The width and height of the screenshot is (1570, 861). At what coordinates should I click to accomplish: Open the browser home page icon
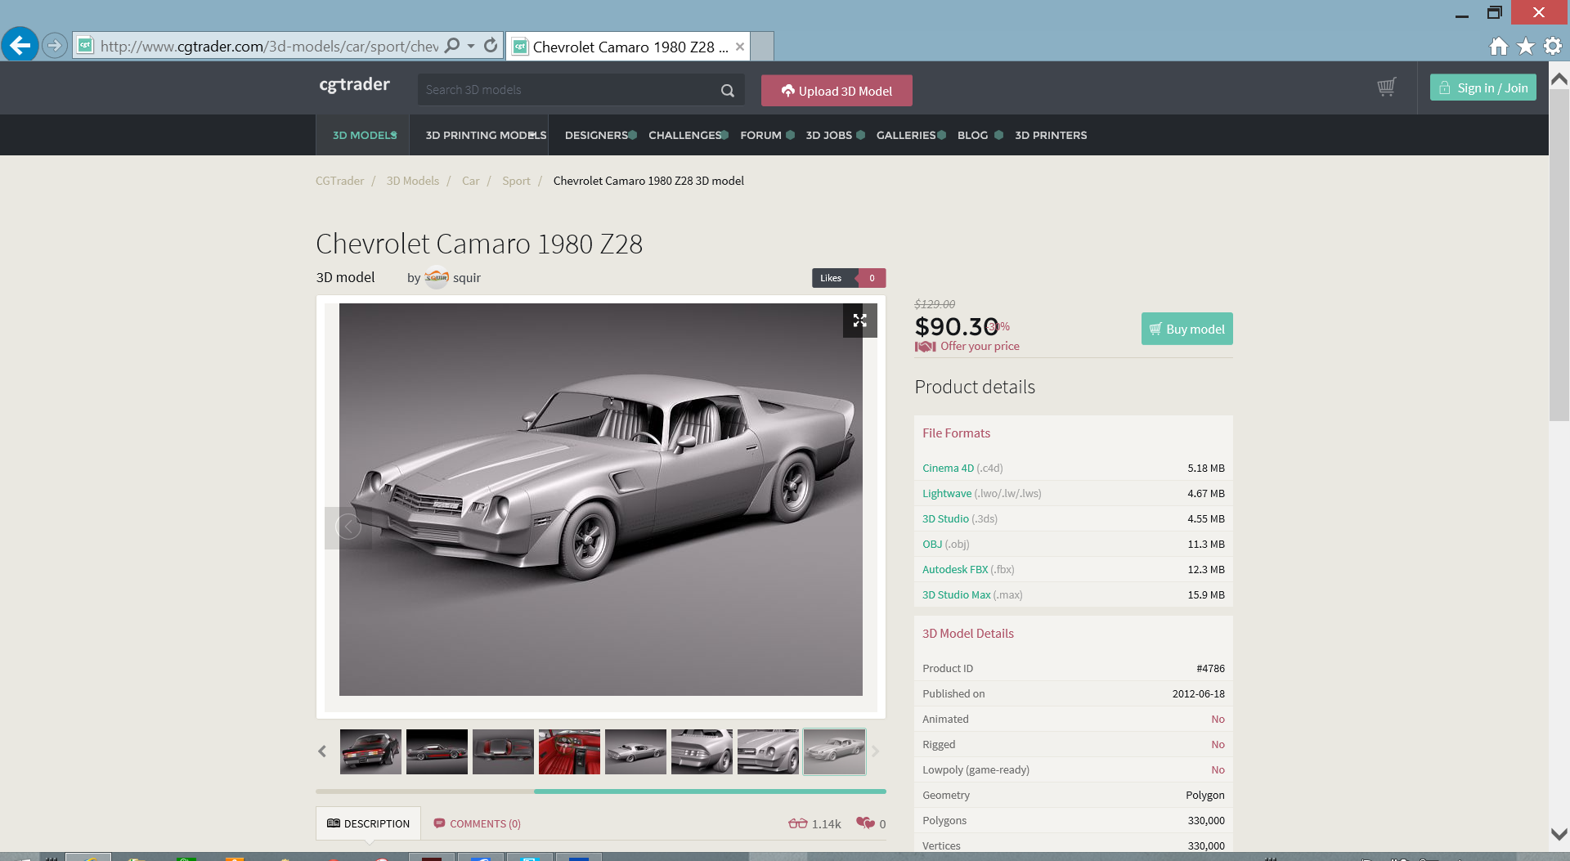[1498, 47]
